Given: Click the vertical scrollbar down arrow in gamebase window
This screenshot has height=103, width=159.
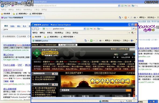Looking at the screenshot, I should [x=136, y=96].
